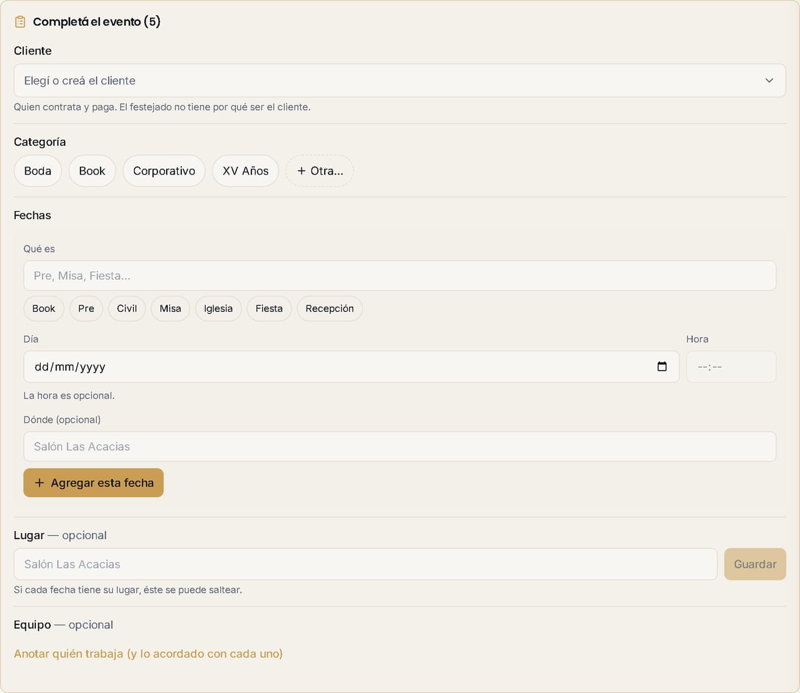Select the Recepción chip
This screenshot has width=800, height=693.
pos(330,309)
